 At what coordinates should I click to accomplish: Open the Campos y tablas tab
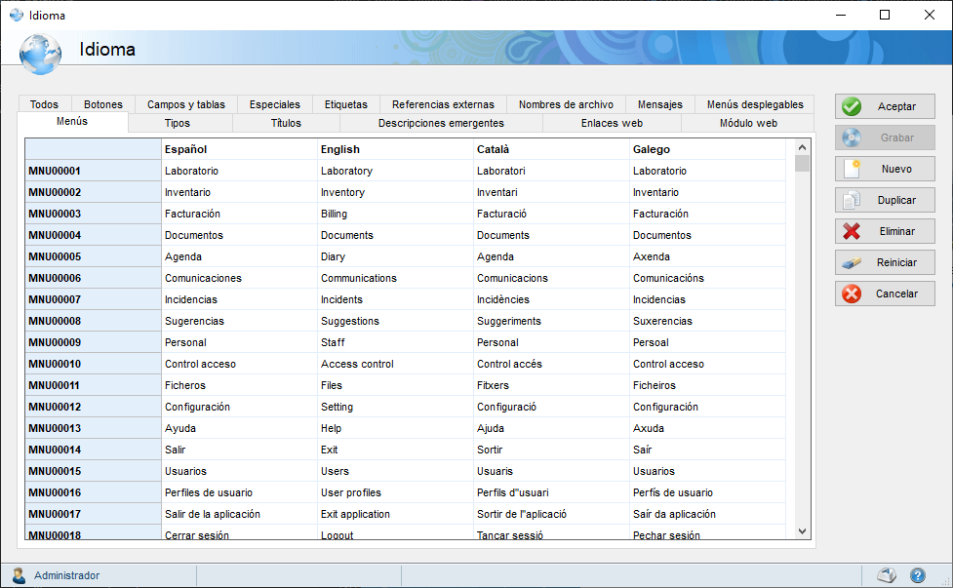click(186, 104)
